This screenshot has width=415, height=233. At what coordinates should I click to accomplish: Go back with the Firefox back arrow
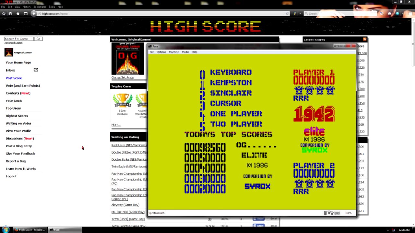tap(34, 14)
